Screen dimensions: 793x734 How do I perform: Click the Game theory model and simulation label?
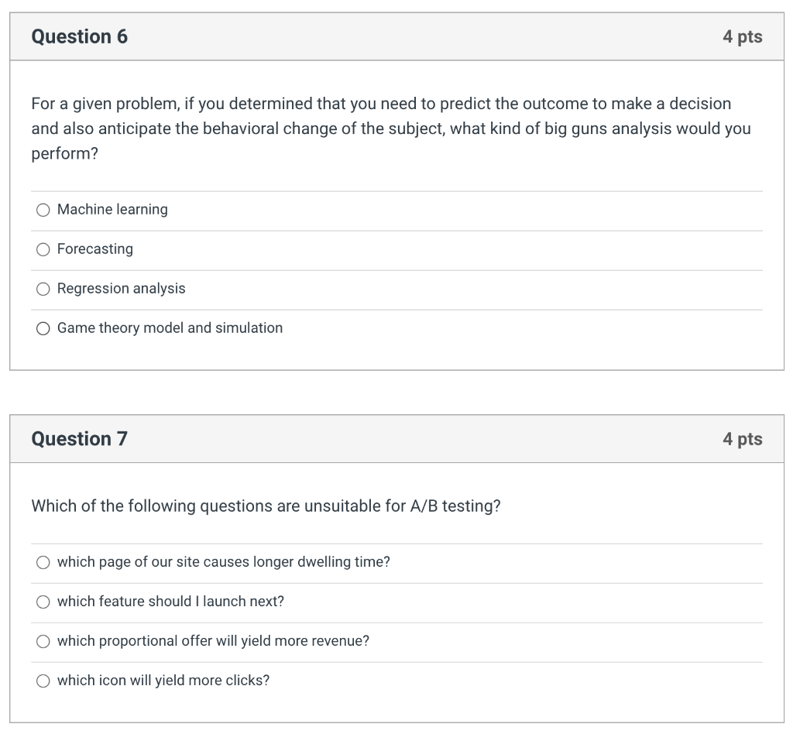(x=170, y=328)
